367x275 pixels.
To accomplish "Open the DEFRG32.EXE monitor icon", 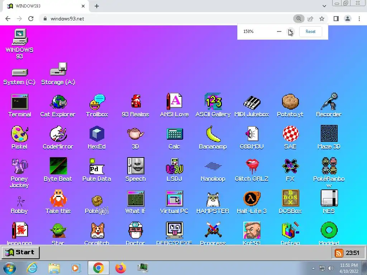I will (x=175, y=230).
